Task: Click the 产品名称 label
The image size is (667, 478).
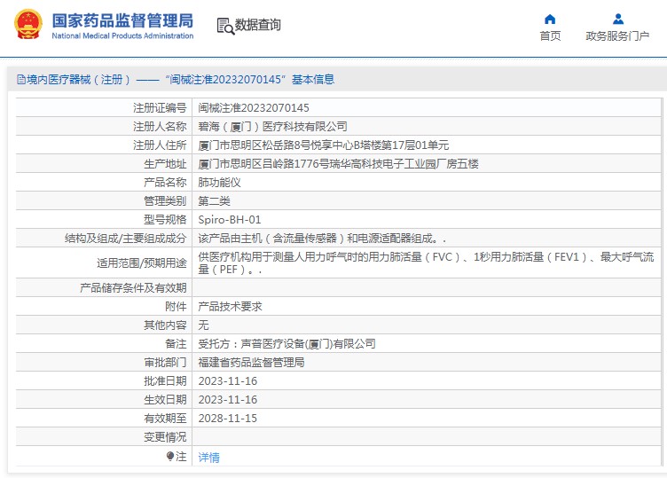Action: coord(165,183)
